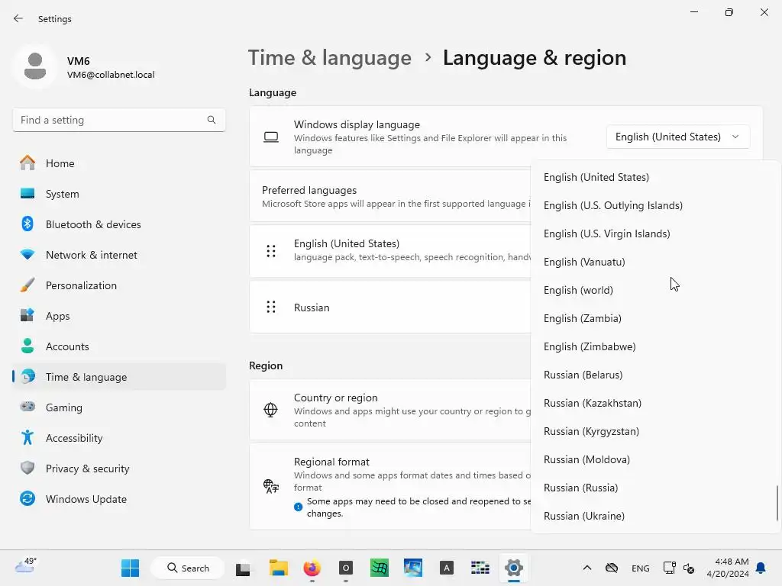
Task: Focus the Find a setting search box
Action: [118, 120]
